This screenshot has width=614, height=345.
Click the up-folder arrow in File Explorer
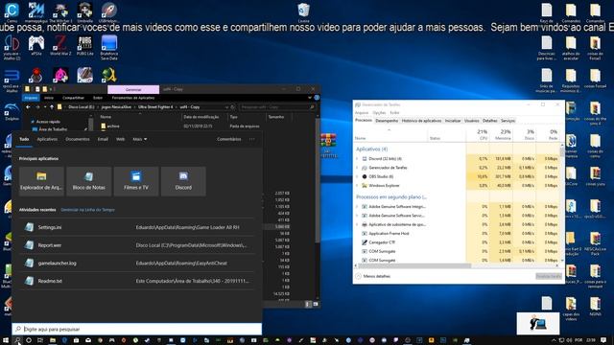coord(51,106)
